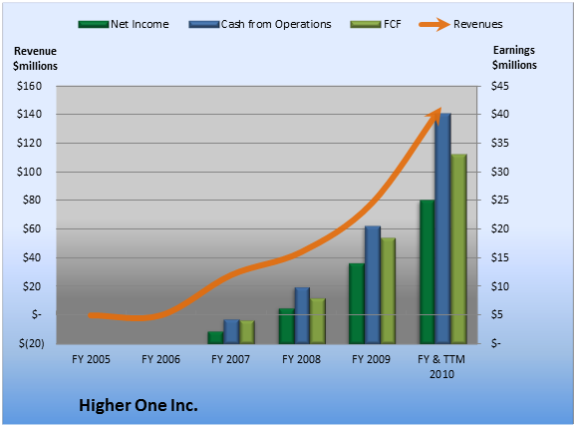Click the Net Income legend swatch
Image resolution: width=575 pixels, height=426 pixels.
94,25
